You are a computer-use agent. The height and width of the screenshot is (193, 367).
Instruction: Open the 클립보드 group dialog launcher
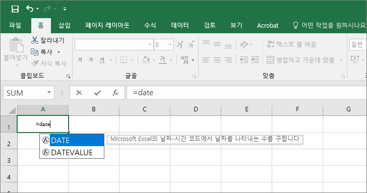[68, 76]
